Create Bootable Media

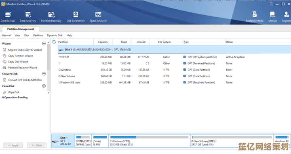(255, 17)
